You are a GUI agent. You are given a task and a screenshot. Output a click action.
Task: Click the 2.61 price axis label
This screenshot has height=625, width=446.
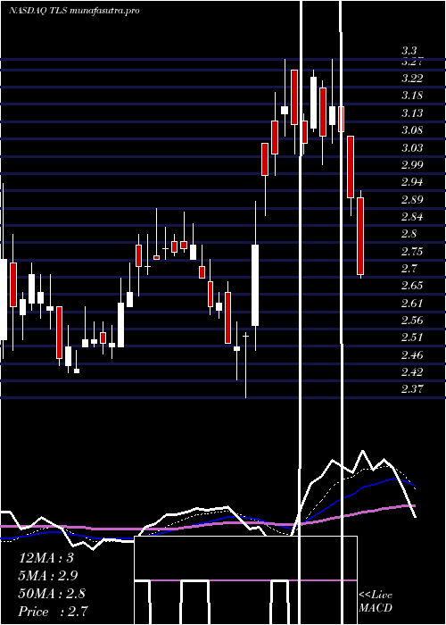tap(411, 304)
